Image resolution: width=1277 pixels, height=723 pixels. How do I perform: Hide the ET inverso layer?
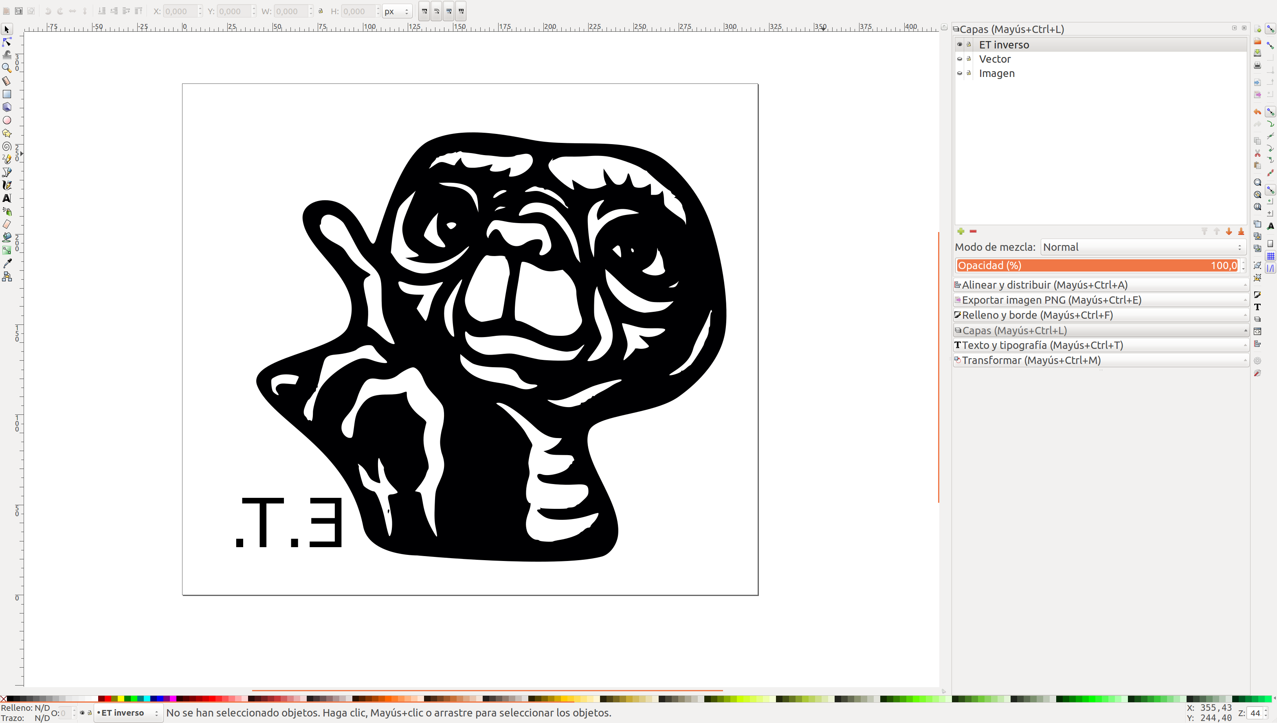click(x=960, y=45)
